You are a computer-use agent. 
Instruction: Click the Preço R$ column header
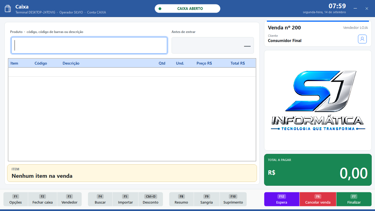pos(204,63)
